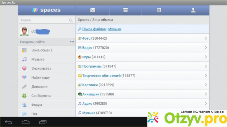Image resolution: width=227 pixels, height=127 pixels.
Task: Expand the Программы row chevron
Action: click(206, 66)
